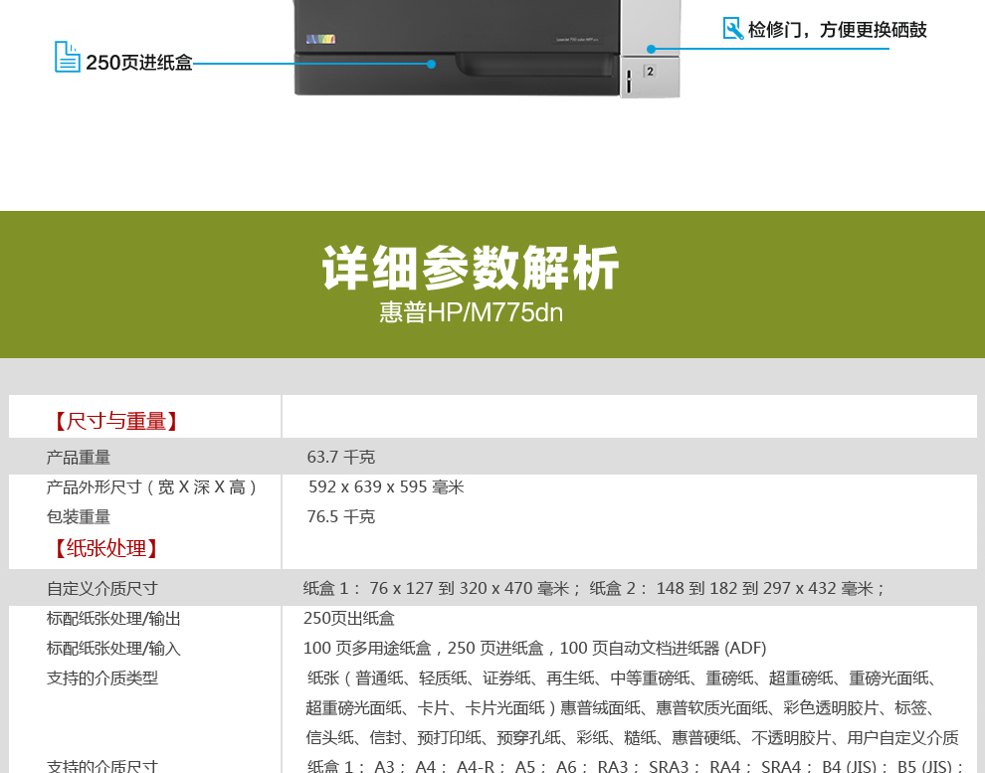
Task: Click the '63.7 千克' value
Action: [340, 457]
